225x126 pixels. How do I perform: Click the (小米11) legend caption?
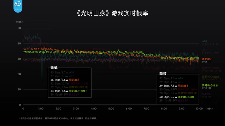click(x=206, y=62)
